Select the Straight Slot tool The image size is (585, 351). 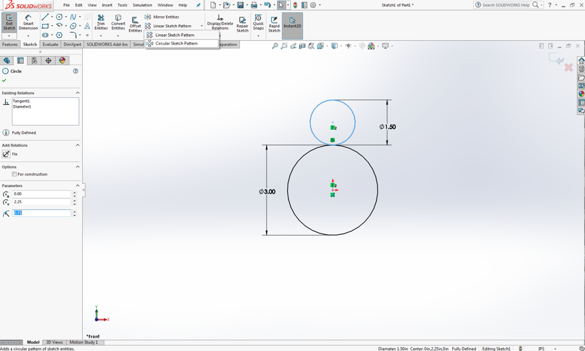coord(45,35)
